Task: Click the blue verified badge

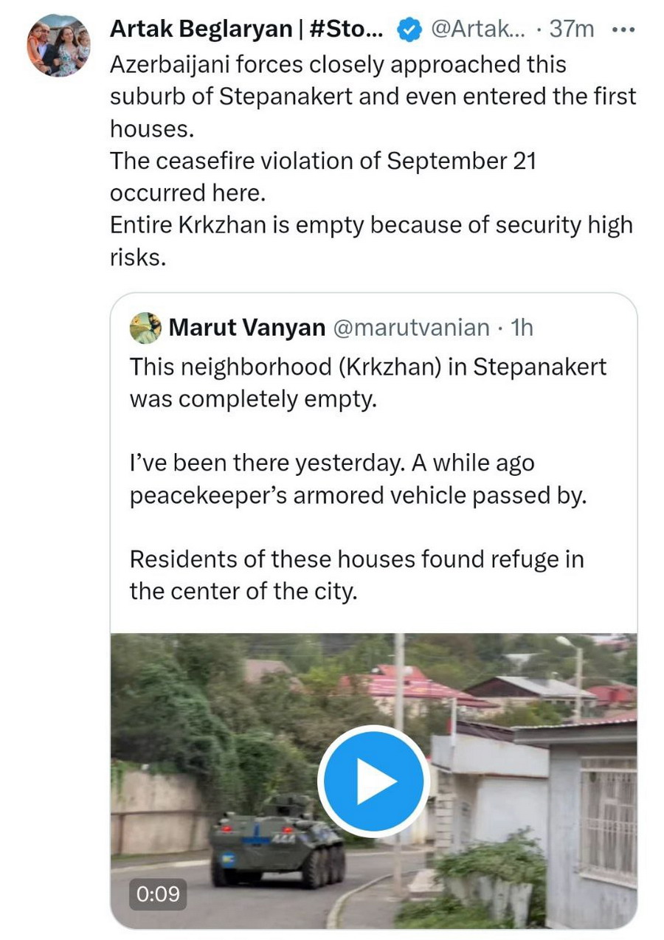Action: pos(409,30)
